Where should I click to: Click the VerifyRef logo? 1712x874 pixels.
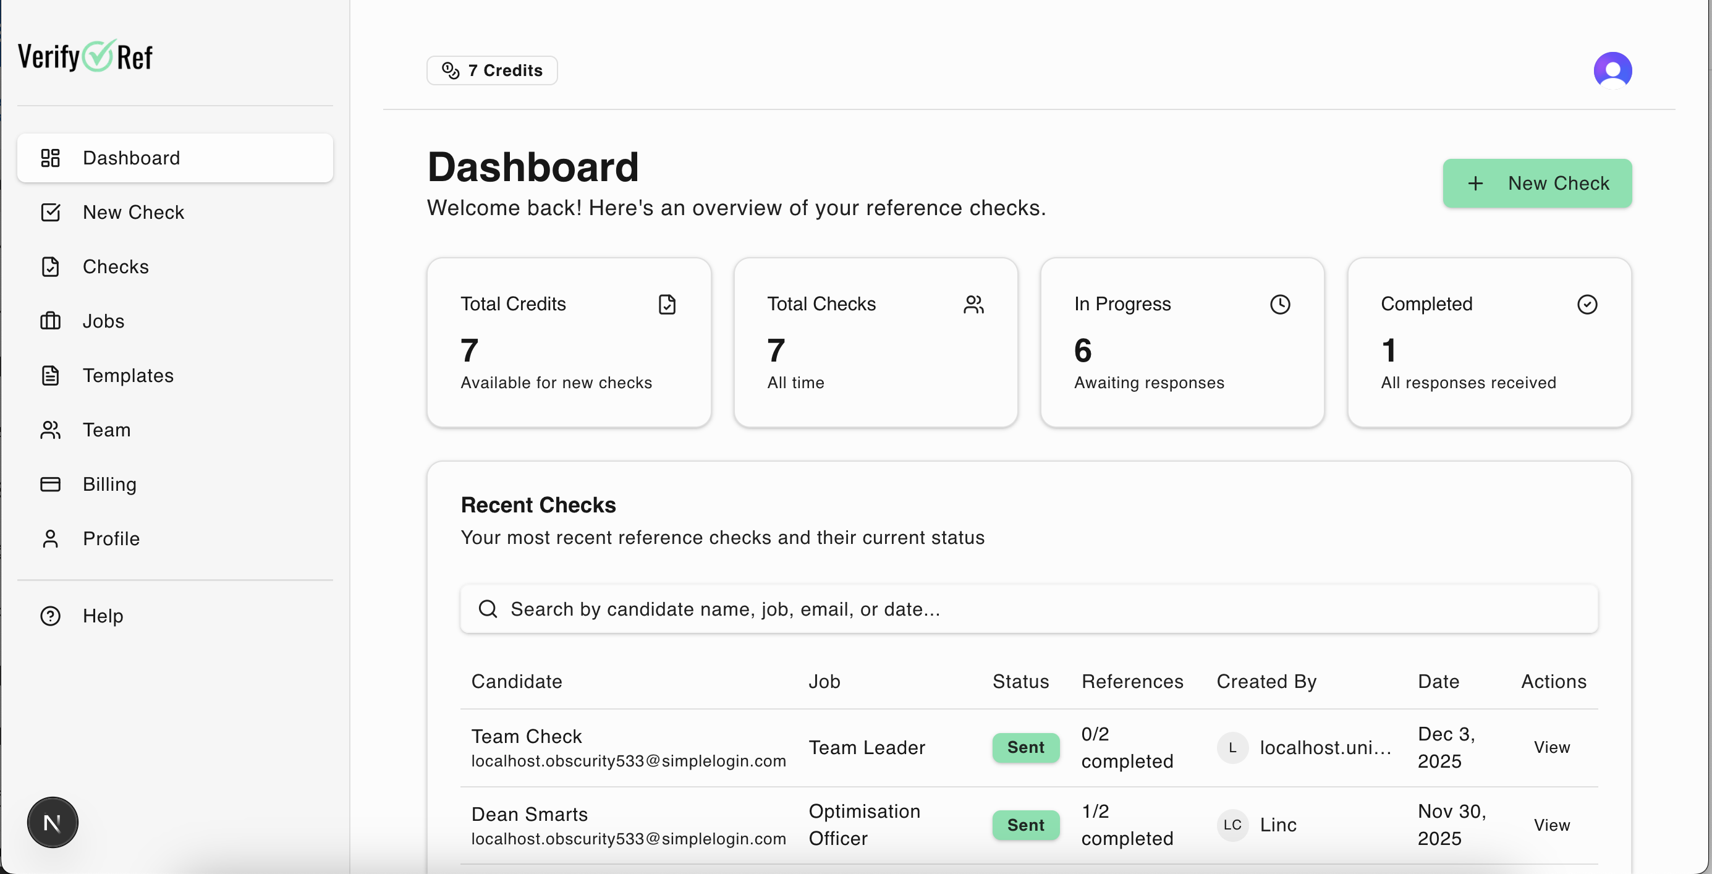(x=85, y=56)
